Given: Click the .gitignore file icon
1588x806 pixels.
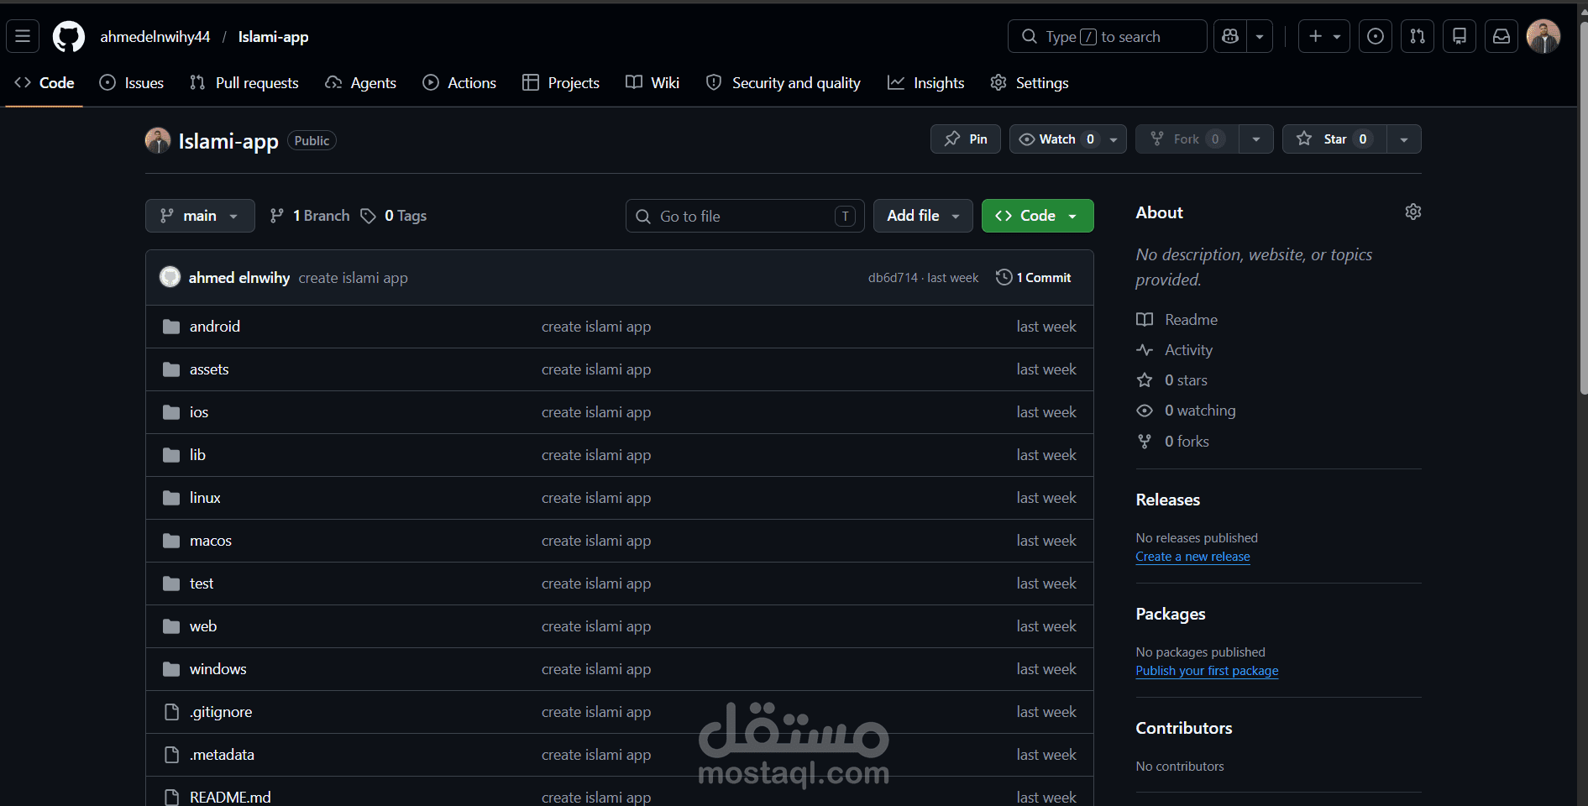Looking at the screenshot, I should (171, 712).
